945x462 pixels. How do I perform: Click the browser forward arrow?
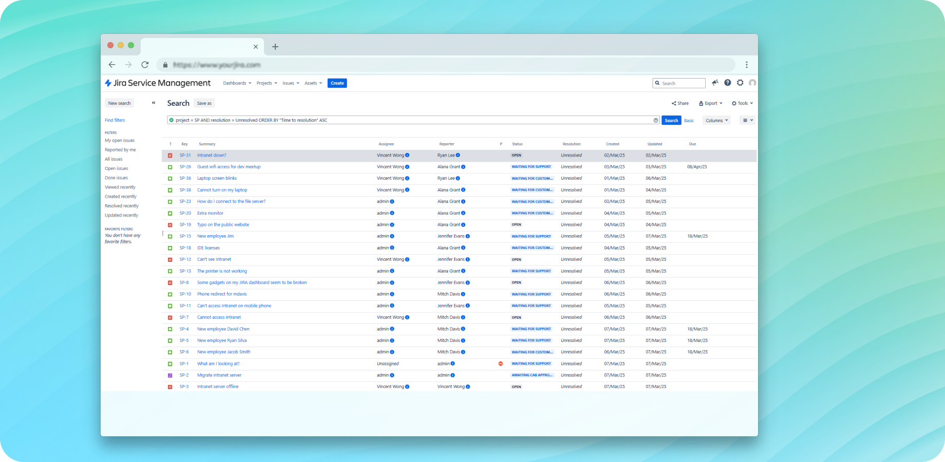pos(128,65)
